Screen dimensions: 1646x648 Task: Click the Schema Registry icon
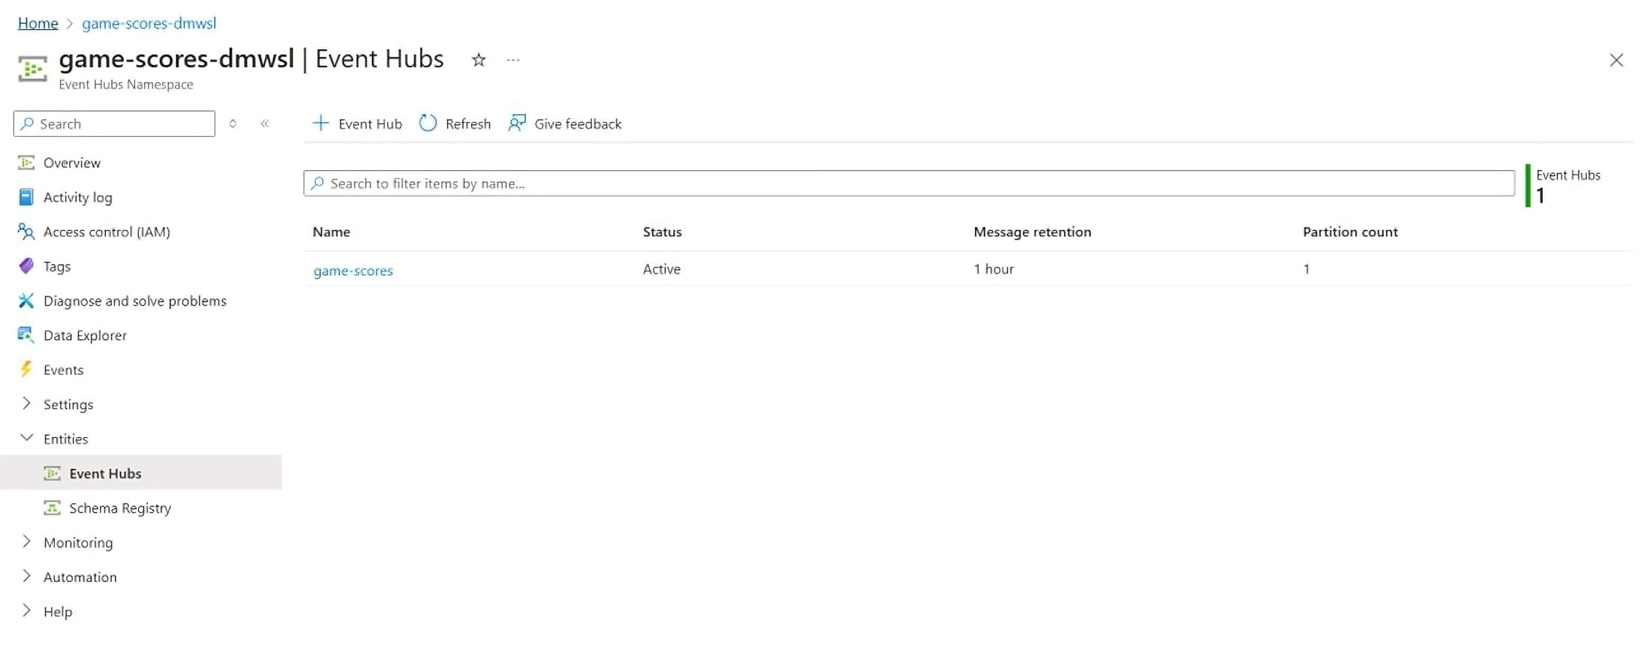click(x=52, y=508)
